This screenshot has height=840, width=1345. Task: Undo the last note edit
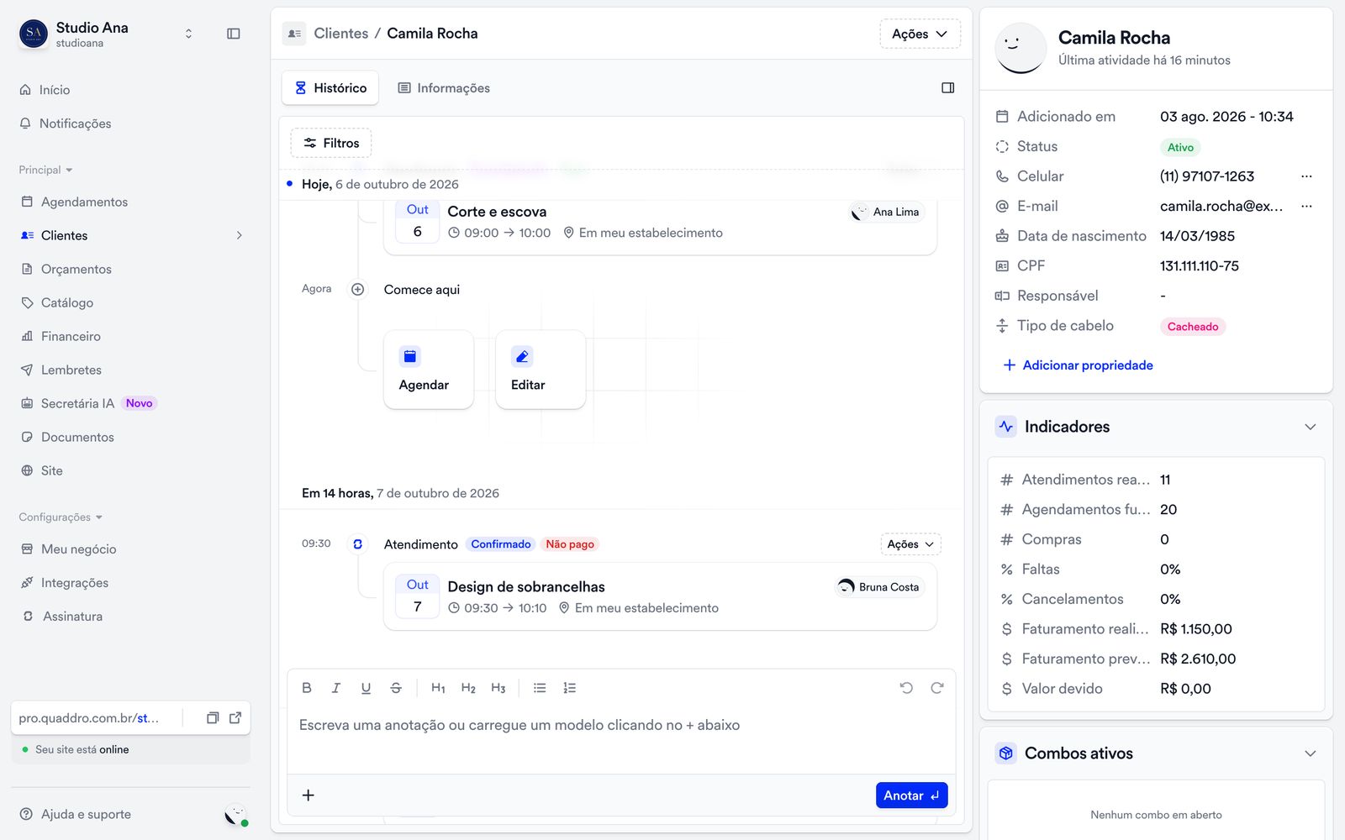(906, 688)
